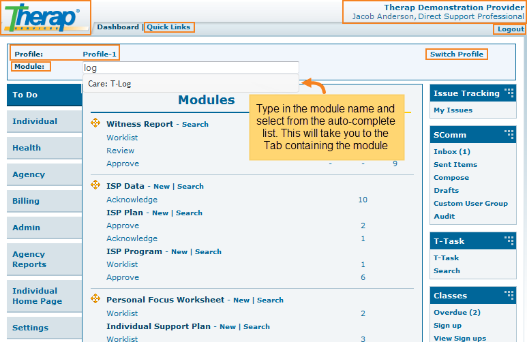527x342 pixels.
Task: Click the Module search input field
Action: [x=191, y=68]
